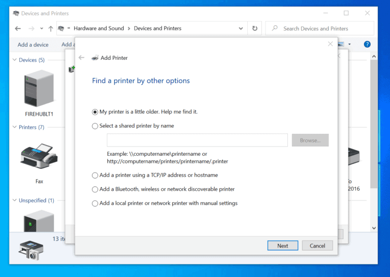The width and height of the screenshot is (390, 277).
Task: Click the address bar devices icon
Action: click(x=61, y=28)
